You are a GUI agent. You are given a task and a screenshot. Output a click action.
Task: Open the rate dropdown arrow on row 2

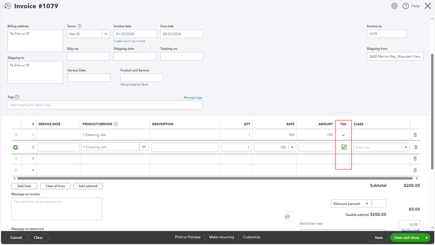point(292,147)
